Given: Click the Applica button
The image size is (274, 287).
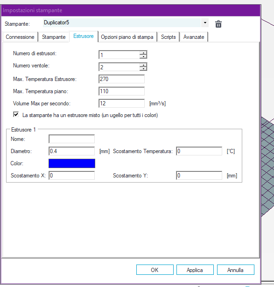Looking at the screenshot, I should click(195, 270).
